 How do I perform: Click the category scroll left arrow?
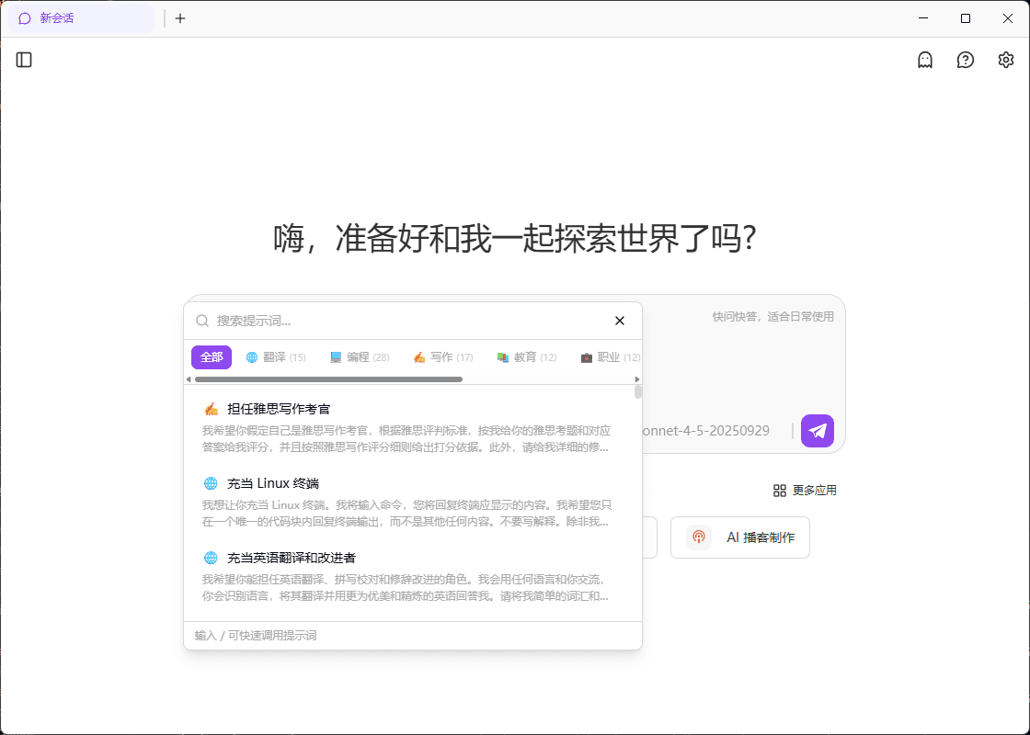pyautogui.click(x=189, y=379)
